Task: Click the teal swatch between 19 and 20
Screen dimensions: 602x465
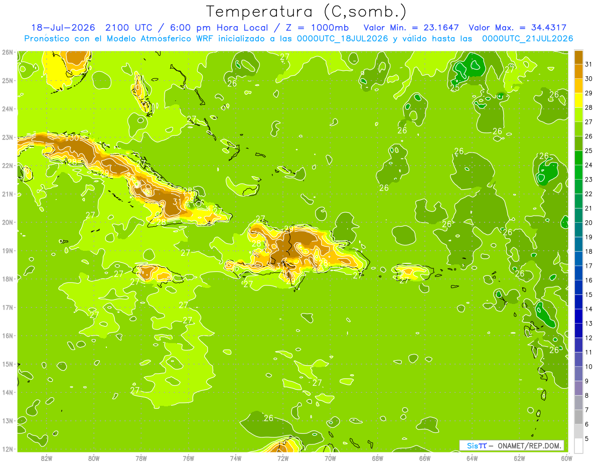Action: click(x=579, y=230)
